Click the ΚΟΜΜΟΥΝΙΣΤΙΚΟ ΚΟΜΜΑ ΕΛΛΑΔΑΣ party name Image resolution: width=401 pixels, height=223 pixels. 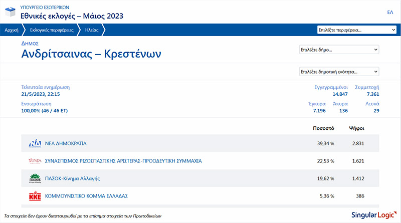click(87, 196)
